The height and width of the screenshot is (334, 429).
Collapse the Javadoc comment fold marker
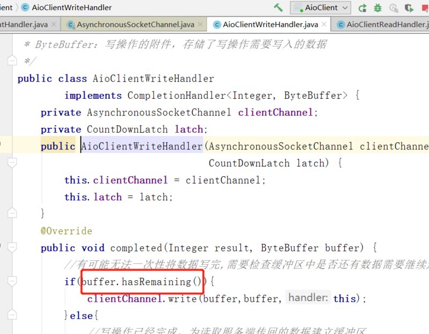pyautogui.click(x=12, y=61)
